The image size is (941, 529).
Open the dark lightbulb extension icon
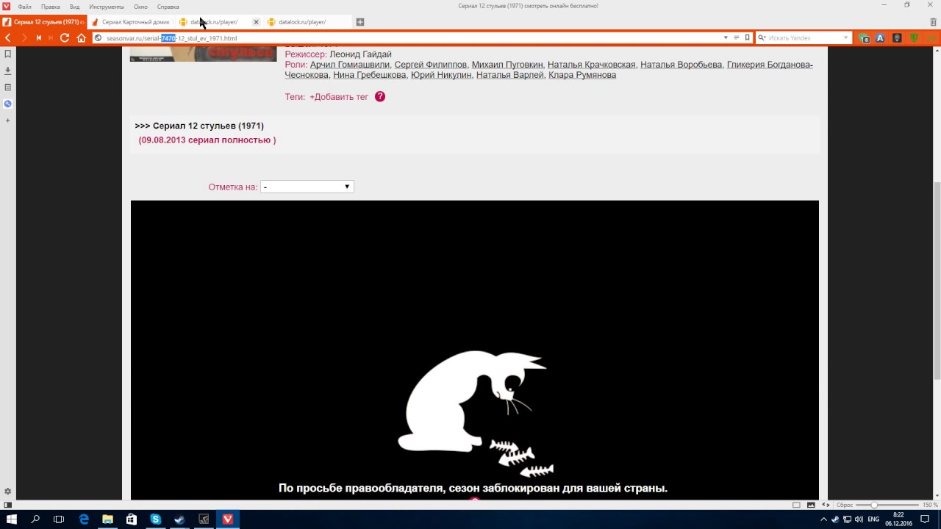[897, 37]
